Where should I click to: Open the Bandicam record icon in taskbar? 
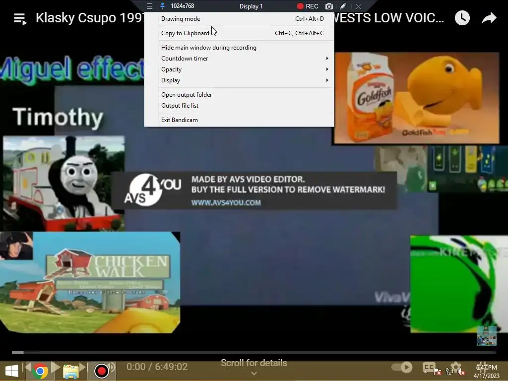[x=101, y=371]
